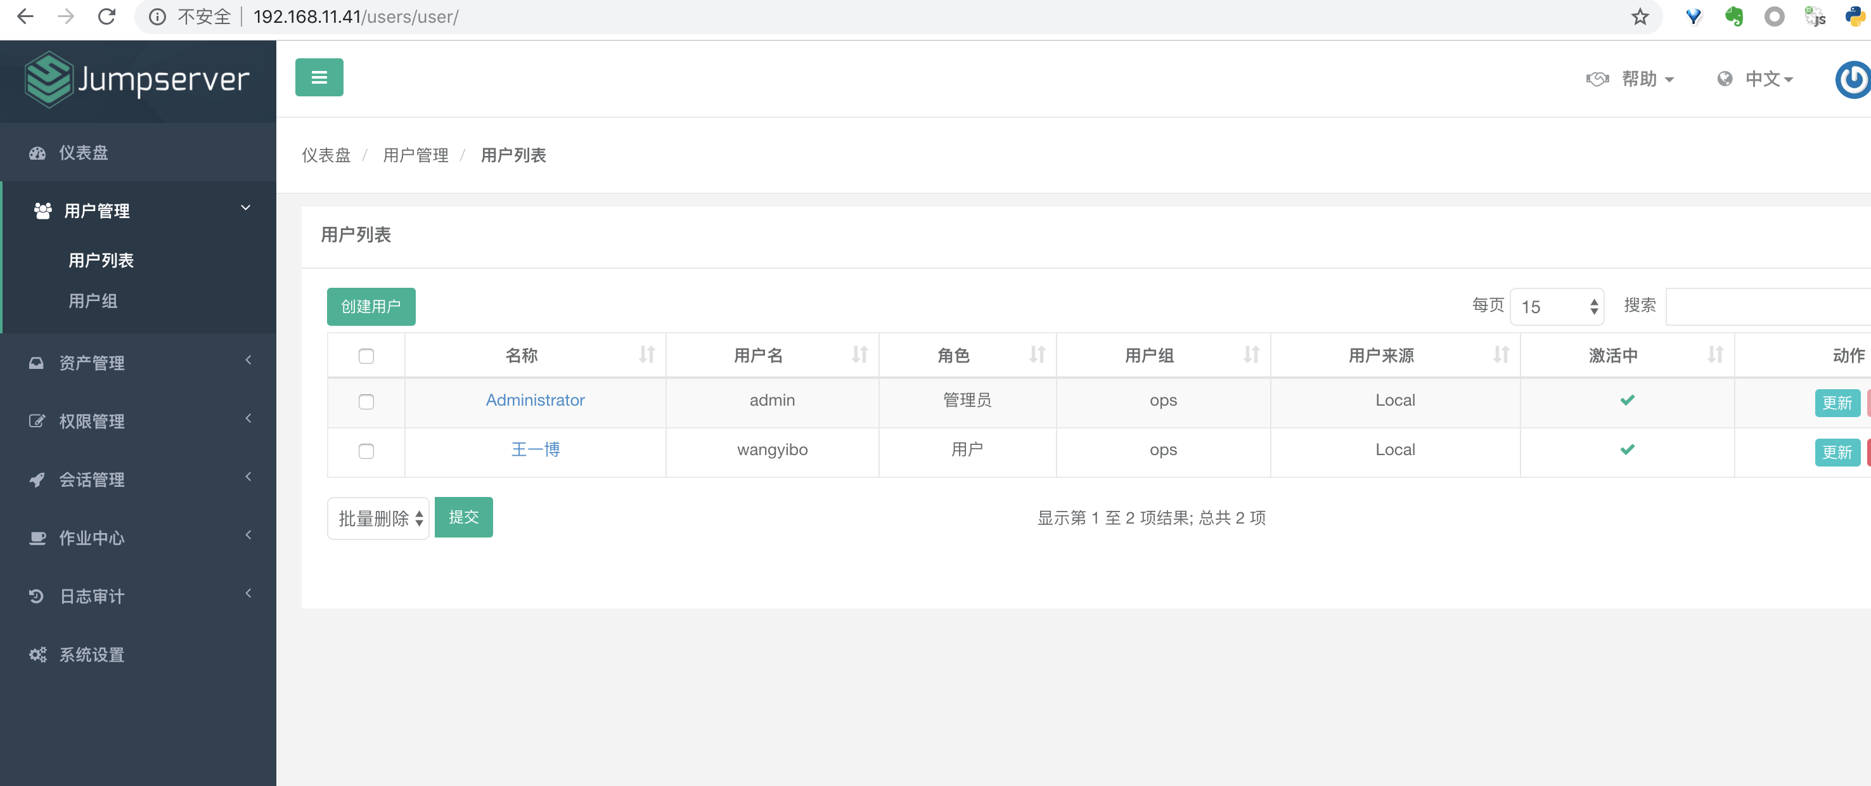
Task: Open the JS browser extension icon
Action: (1815, 16)
